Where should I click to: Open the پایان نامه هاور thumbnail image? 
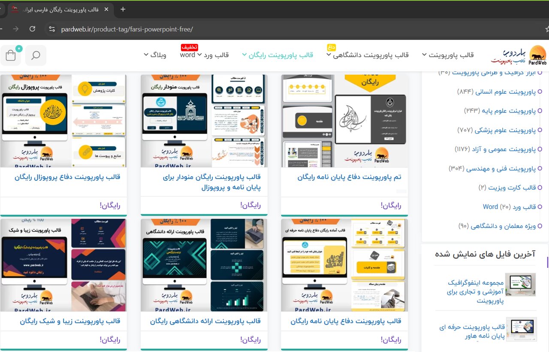click(521, 329)
